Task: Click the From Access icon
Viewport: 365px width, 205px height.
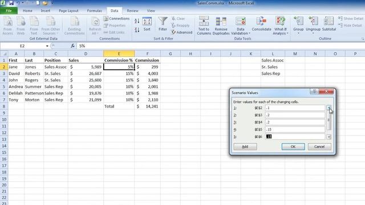Action: click(7, 26)
